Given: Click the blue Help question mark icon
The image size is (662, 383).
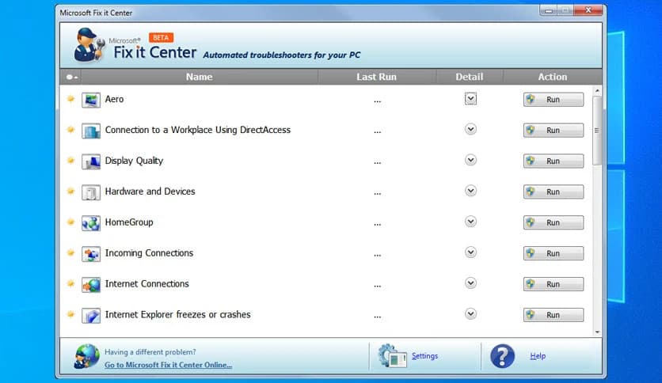Looking at the screenshot, I should 502,356.
